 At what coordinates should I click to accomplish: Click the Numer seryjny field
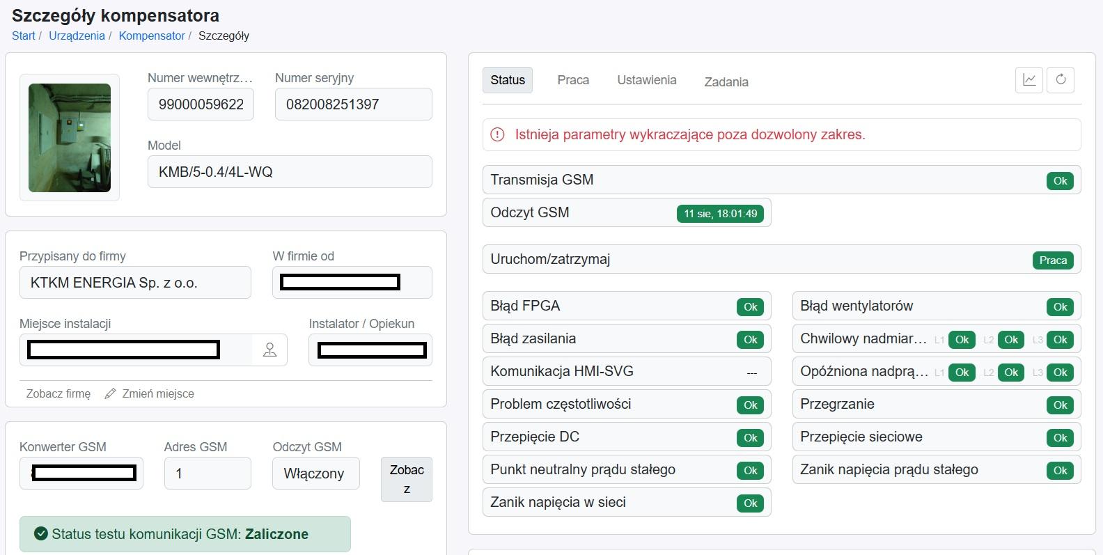coord(354,104)
